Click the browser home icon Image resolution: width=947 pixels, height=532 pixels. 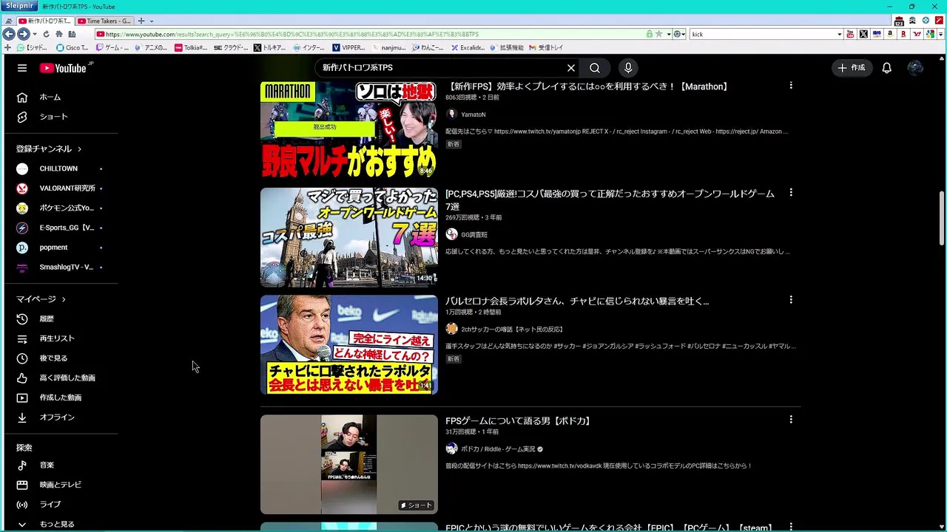click(x=59, y=34)
